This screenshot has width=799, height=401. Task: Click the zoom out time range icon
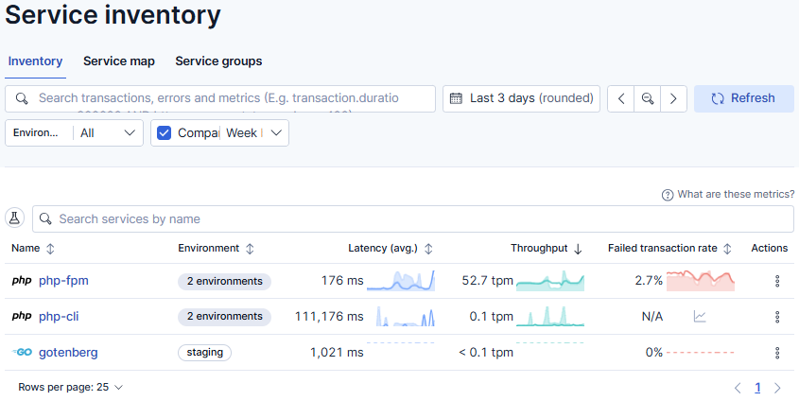pos(647,98)
